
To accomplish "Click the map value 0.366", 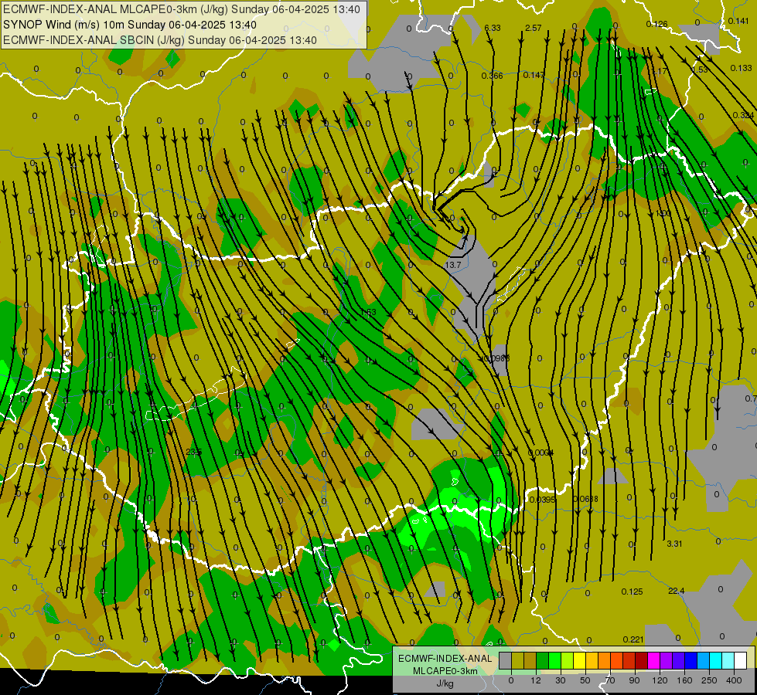I will [493, 76].
